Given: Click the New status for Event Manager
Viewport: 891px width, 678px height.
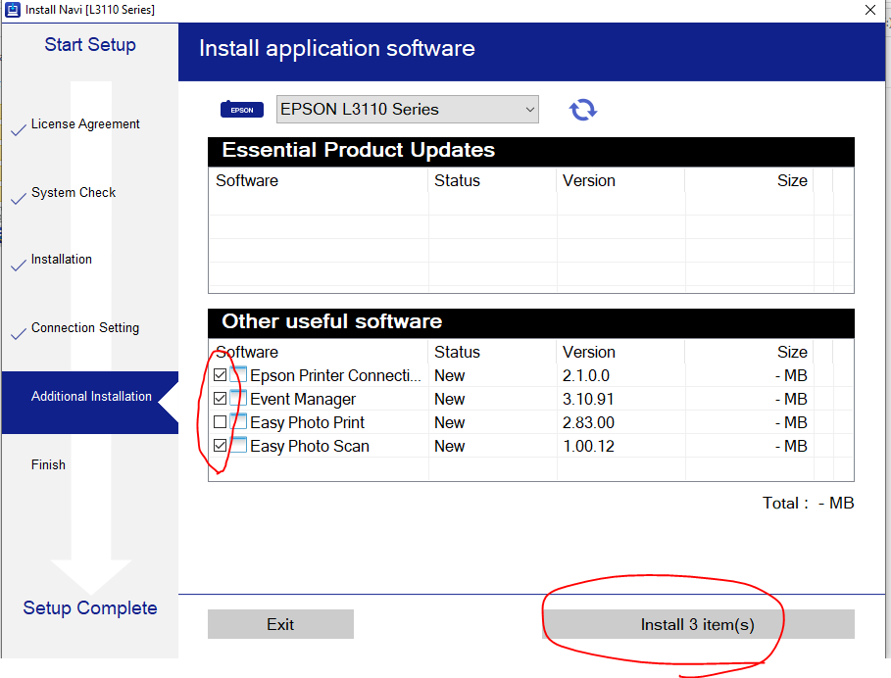Looking at the screenshot, I should click(450, 399).
